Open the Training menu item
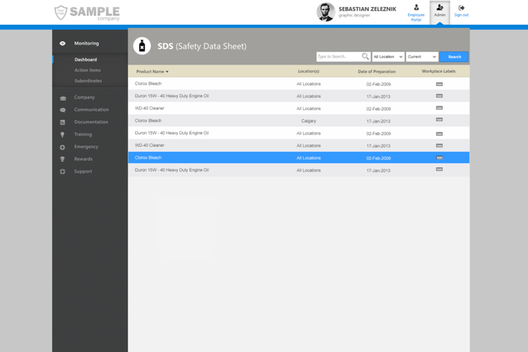 tap(83, 134)
